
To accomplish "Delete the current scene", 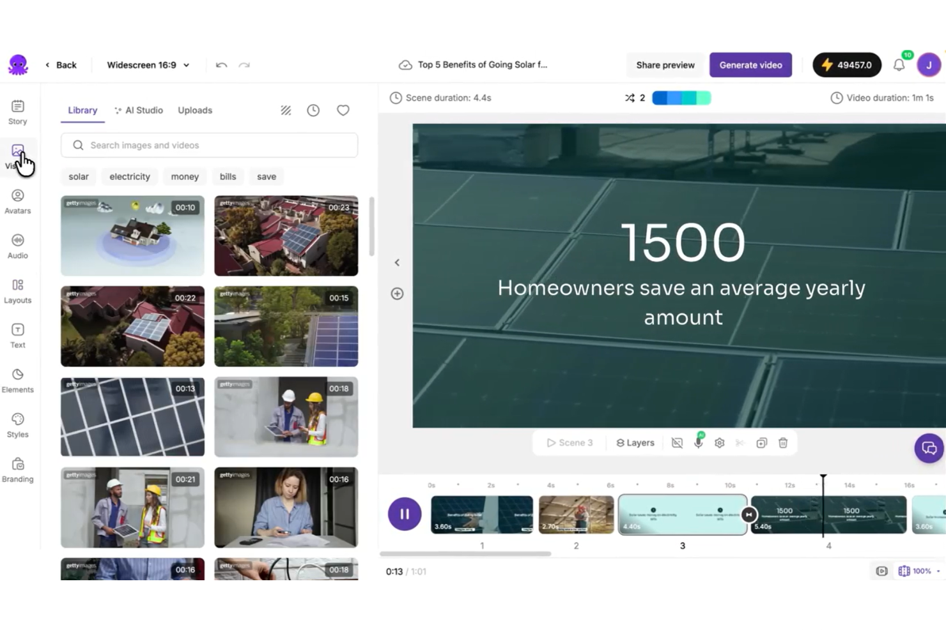I will [783, 443].
